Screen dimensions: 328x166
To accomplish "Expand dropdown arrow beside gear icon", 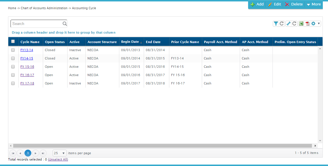I will 319,24.
